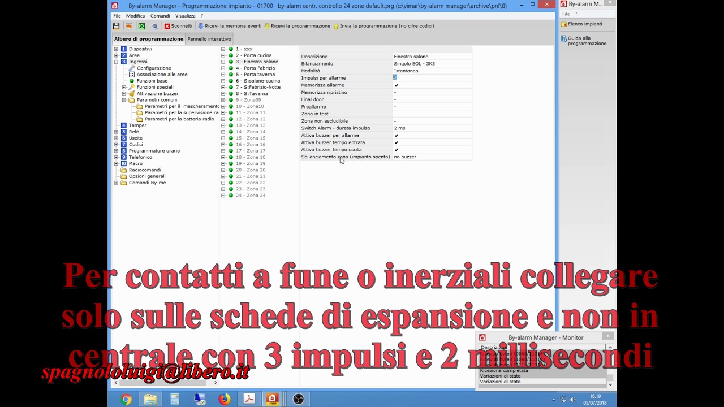Click the Macro number 10 icon
This screenshot has width=724, height=407.
[x=124, y=163]
